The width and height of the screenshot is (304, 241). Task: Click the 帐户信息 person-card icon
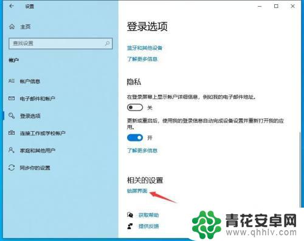[x=12, y=81]
